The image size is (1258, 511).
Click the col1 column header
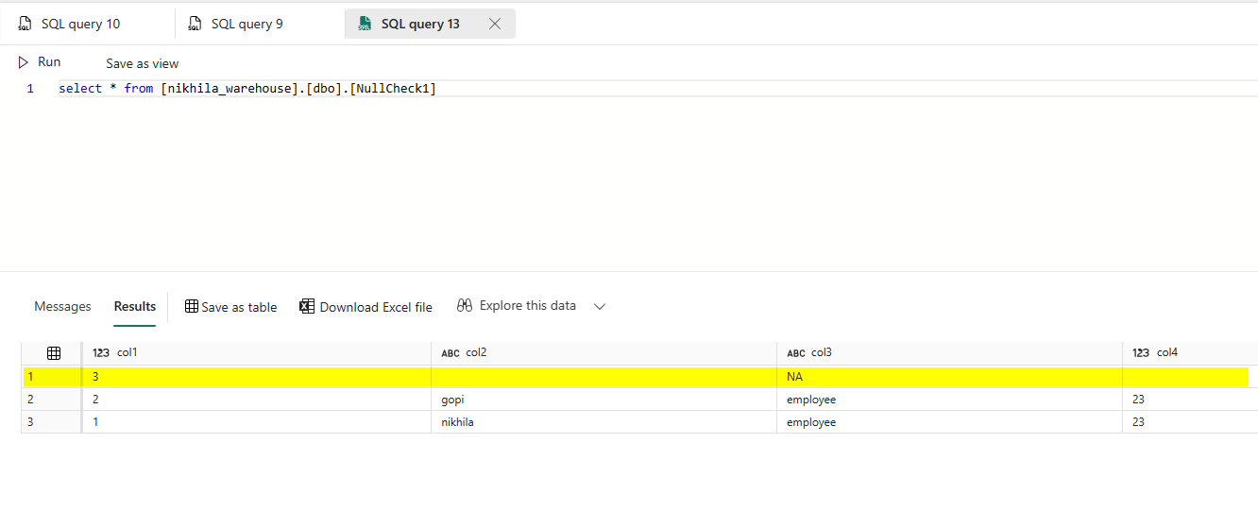256,353
